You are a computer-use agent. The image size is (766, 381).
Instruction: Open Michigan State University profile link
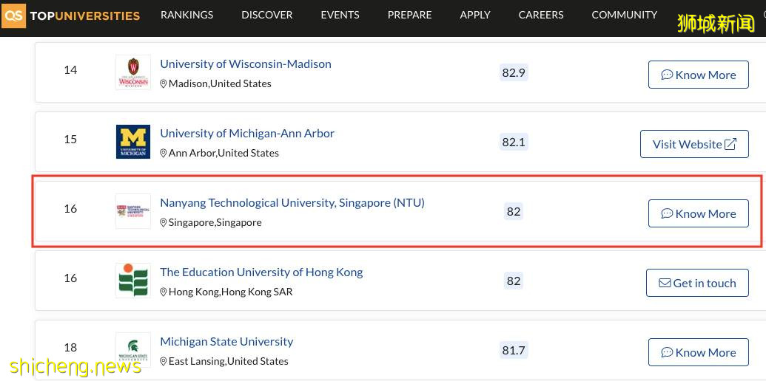point(226,342)
